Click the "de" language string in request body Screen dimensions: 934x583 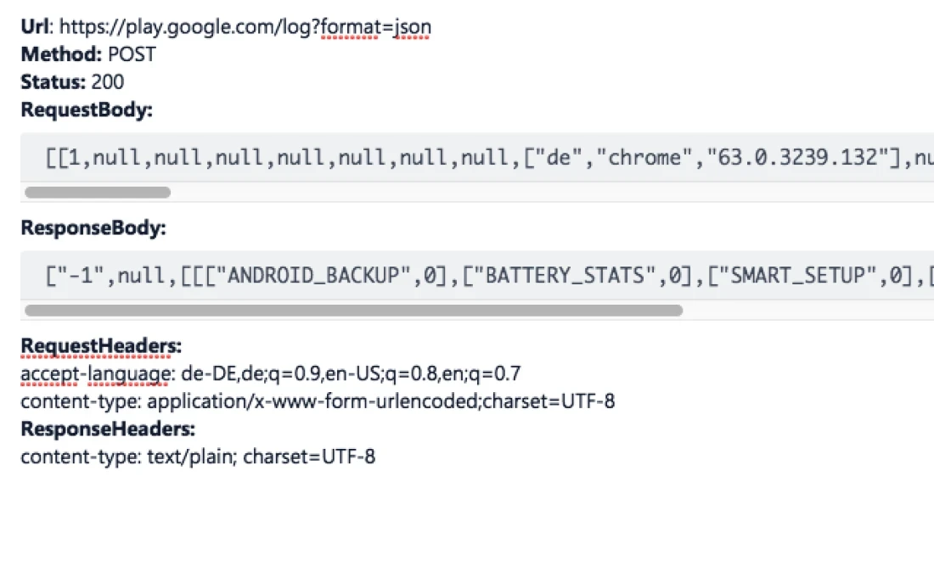pyautogui.click(x=558, y=158)
